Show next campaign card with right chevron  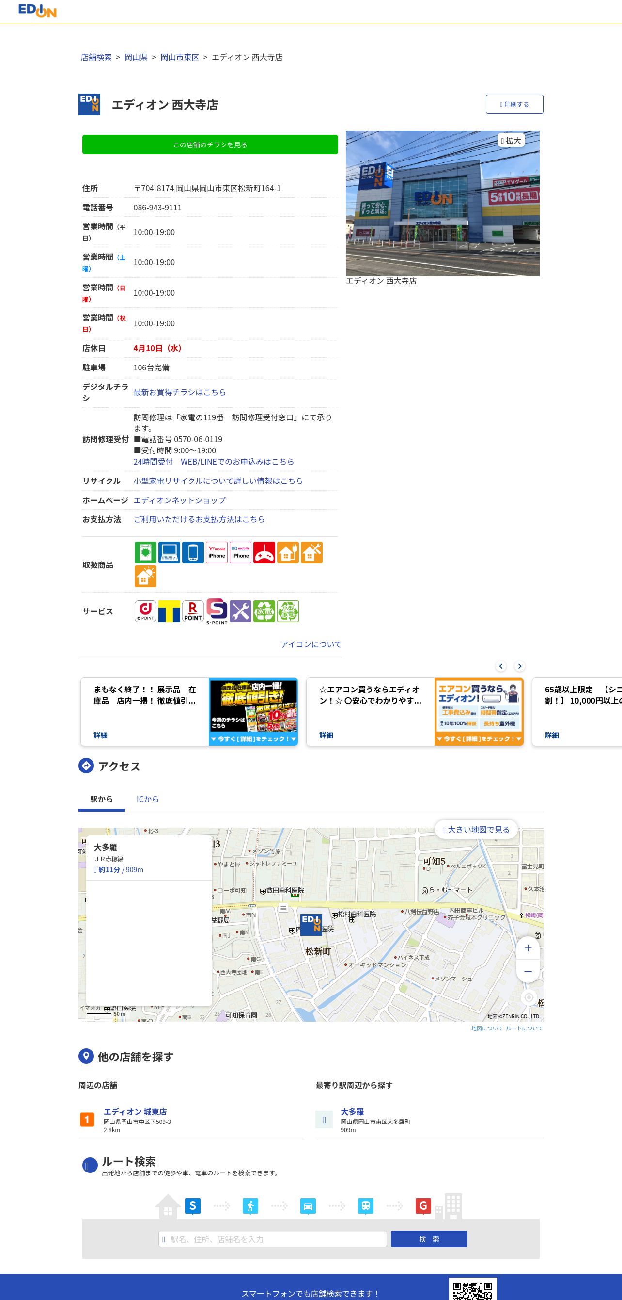[520, 666]
